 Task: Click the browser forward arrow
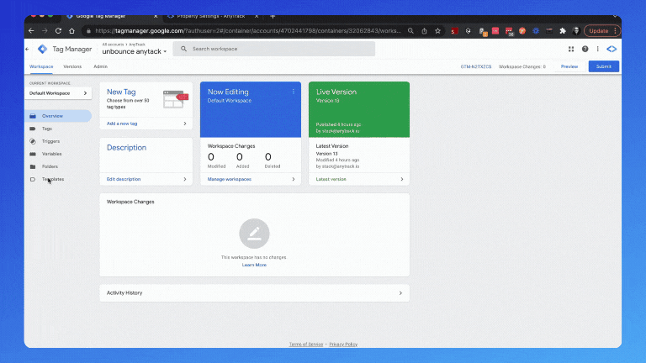[x=45, y=31]
